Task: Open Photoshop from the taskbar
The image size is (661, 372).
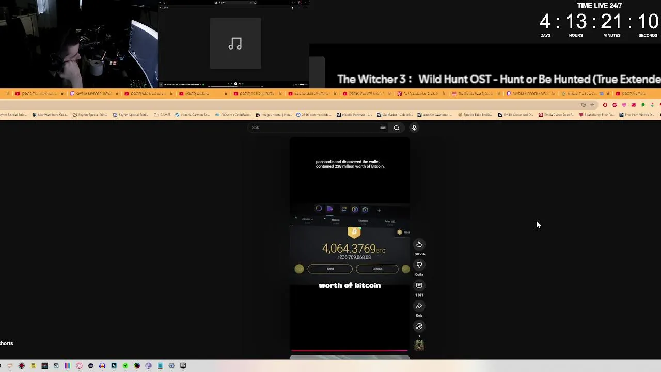Action: pos(114,366)
